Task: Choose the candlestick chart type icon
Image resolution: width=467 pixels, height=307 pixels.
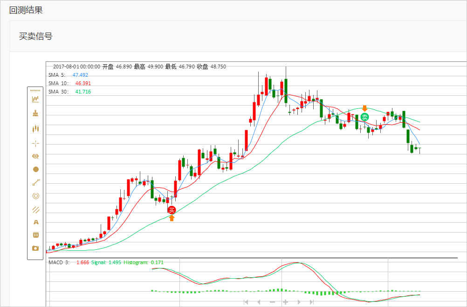Action: pos(35,128)
